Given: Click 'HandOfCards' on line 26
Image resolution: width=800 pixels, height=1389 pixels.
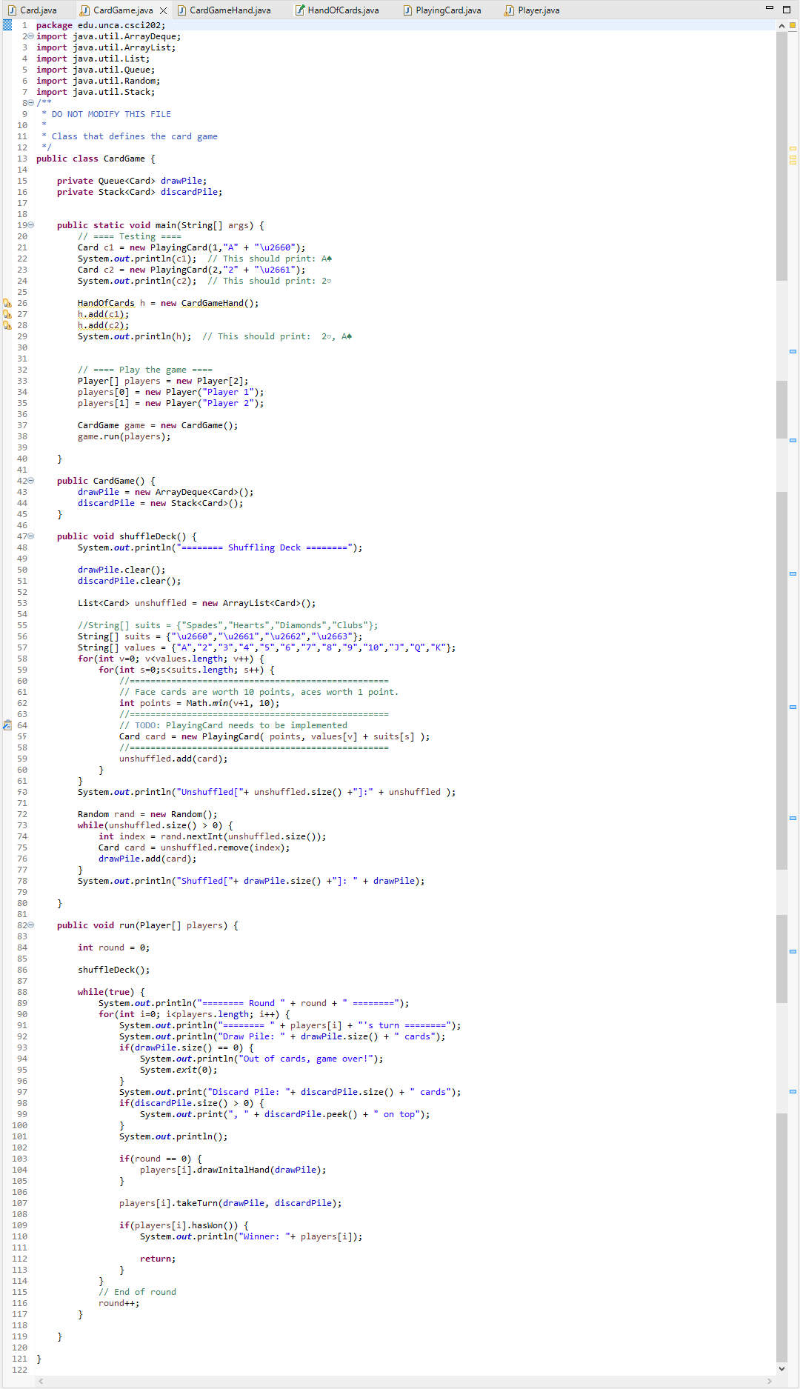Looking at the screenshot, I should [x=106, y=303].
